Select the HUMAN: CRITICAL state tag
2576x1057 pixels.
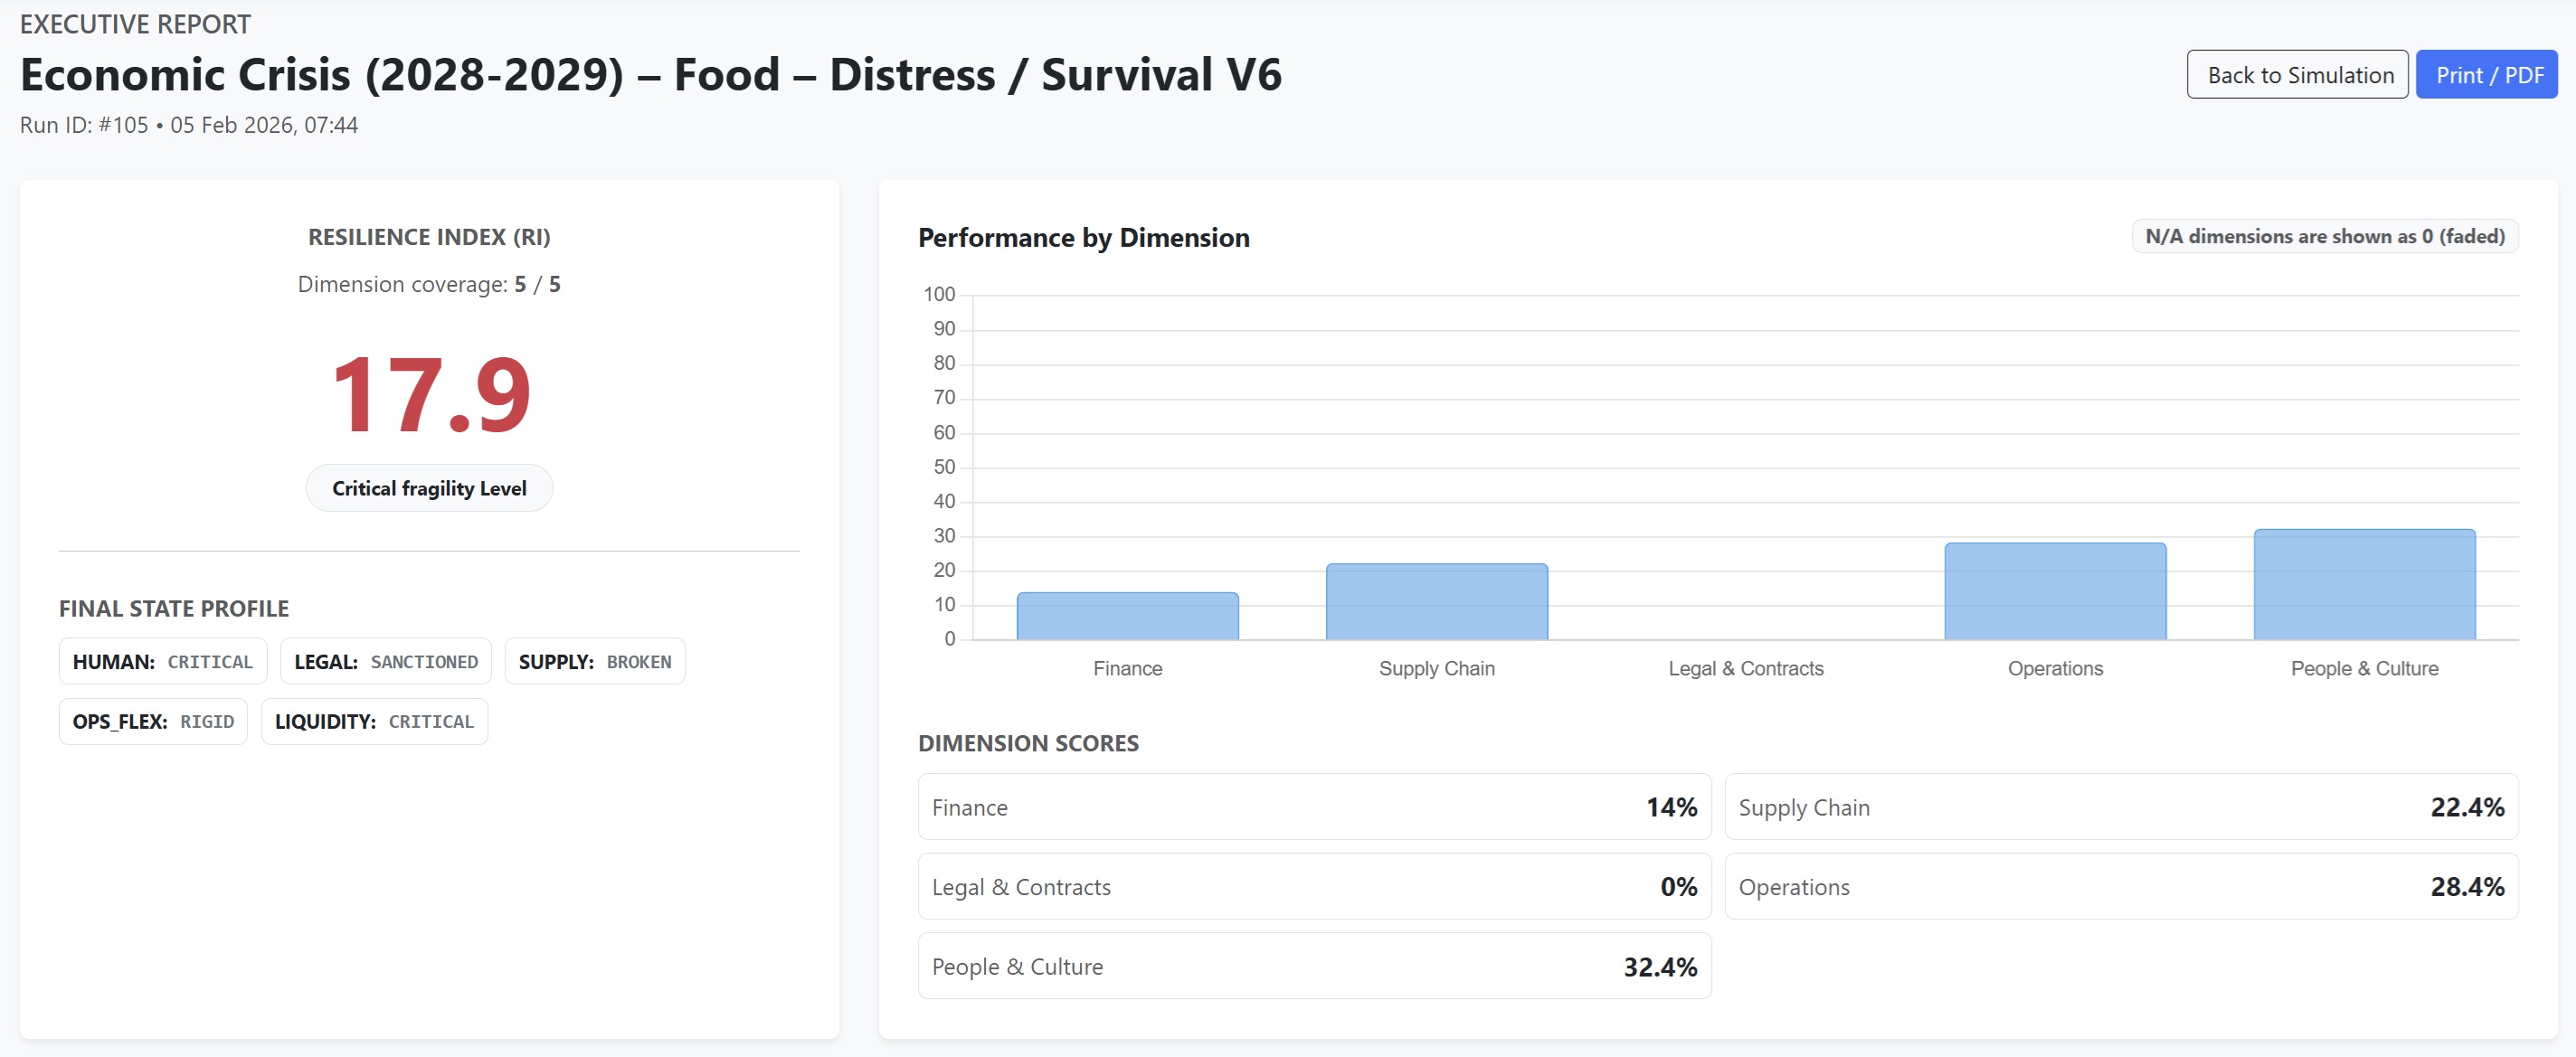(x=163, y=662)
